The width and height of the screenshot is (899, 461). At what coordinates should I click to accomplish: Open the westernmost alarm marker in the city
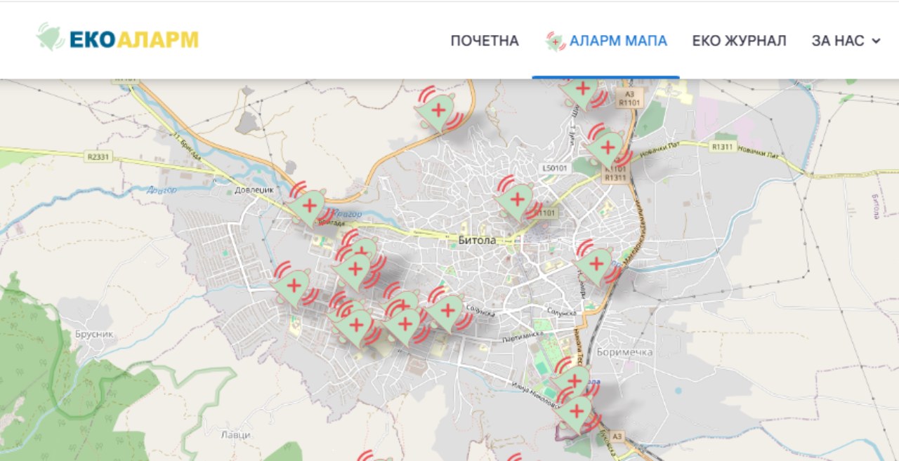pos(294,286)
